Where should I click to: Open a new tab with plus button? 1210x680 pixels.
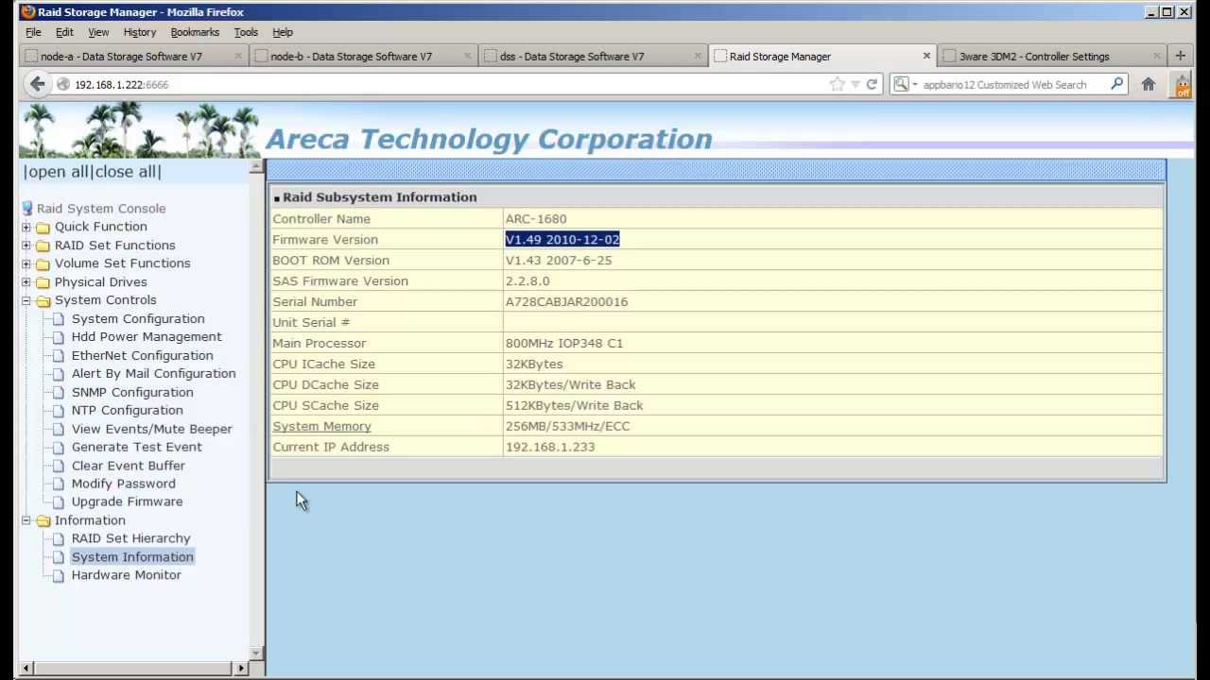coord(1180,56)
